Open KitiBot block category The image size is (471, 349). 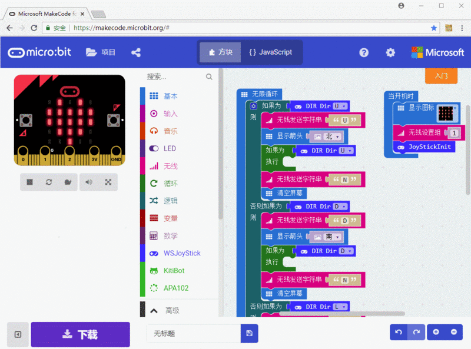[180, 271]
